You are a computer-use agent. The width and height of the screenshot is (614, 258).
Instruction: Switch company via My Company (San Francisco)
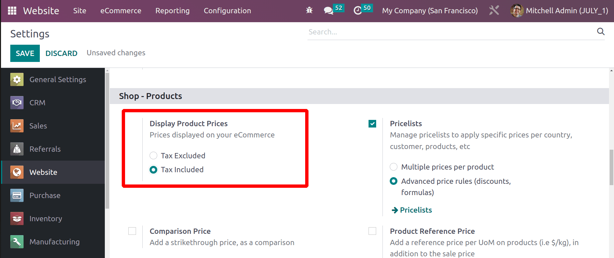[430, 11]
